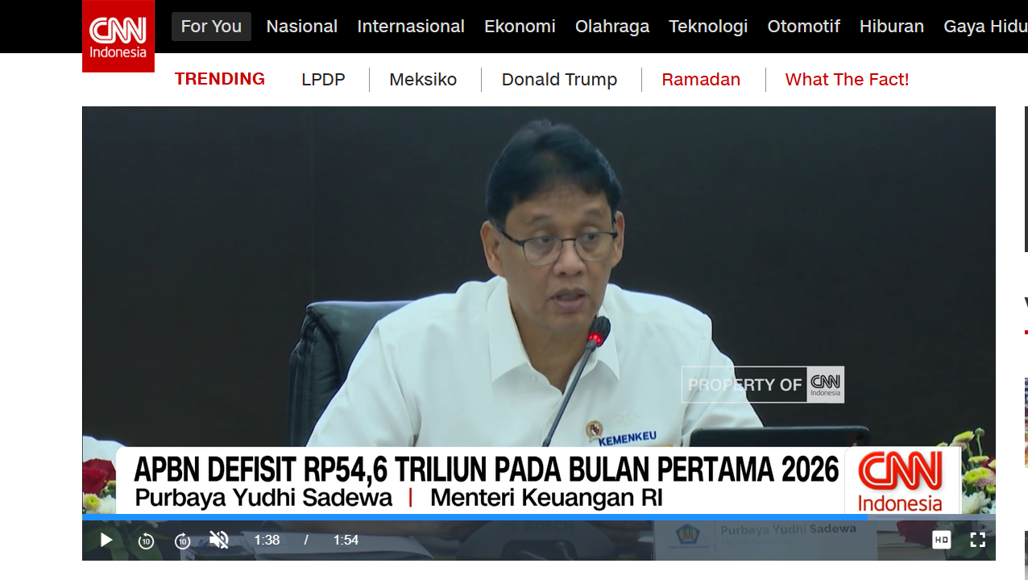Select Otomotif in the top menu

804,27
